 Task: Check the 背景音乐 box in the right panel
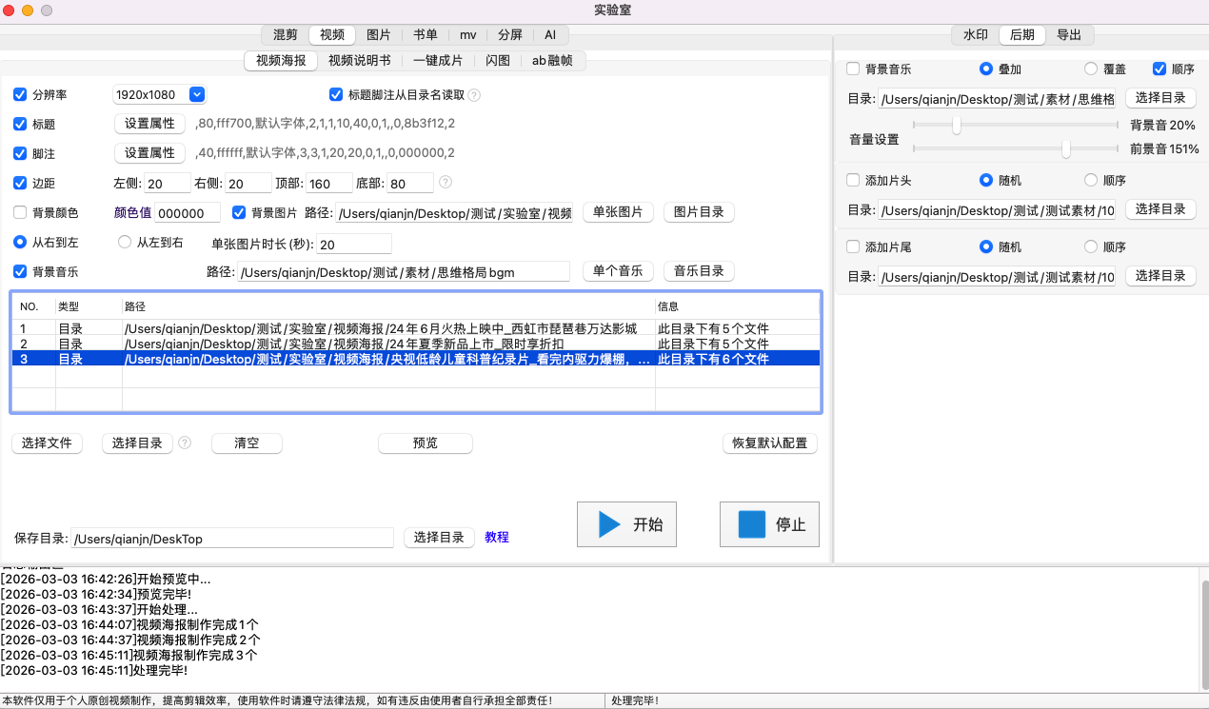pyautogui.click(x=852, y=69)
